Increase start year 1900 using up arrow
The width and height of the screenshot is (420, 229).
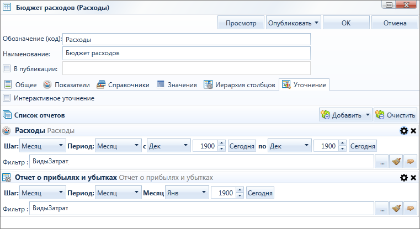221,143
